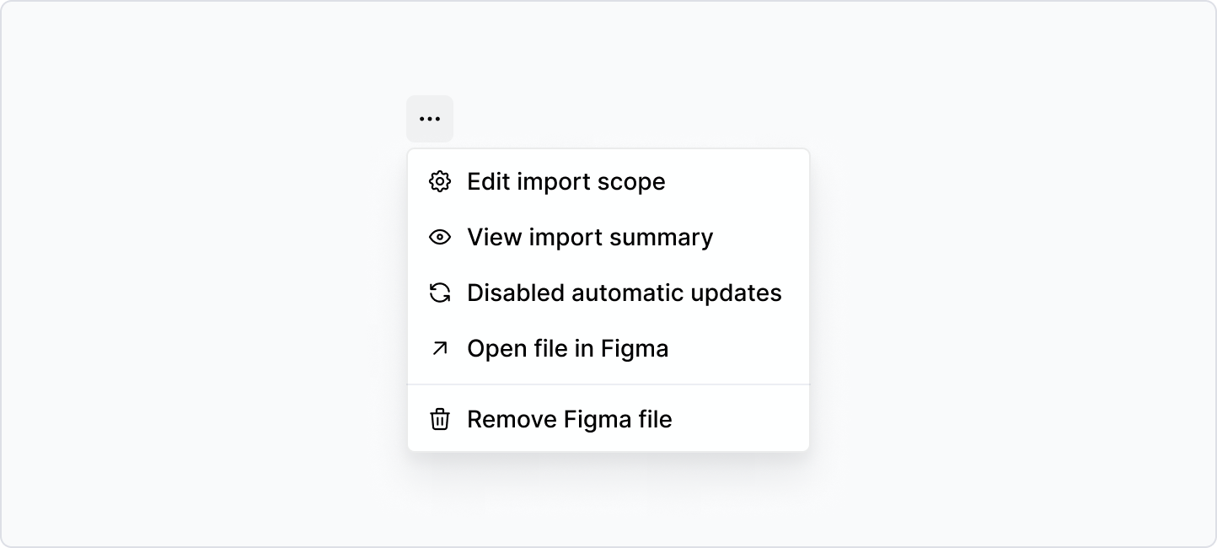The height and width of the screenshot is (548, 1217).
Task: Click the menu separator area above Remove Figma file
Action: click(x=608, y=384)
